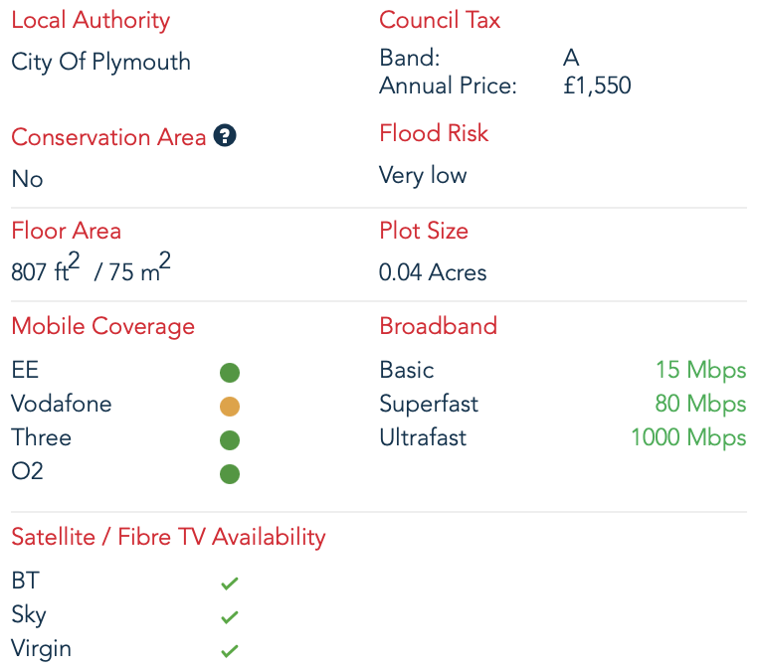Select the Broadband section heading
The height and width of the screenshot is (672, 757).
(438, 326)
